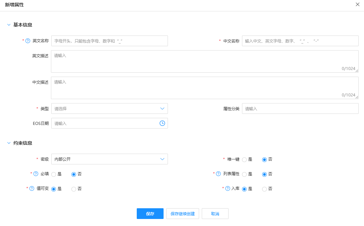Viewport: 364px width, 226px height.
Task: Set 列表属性 to 是
Action: coord(244,174)
